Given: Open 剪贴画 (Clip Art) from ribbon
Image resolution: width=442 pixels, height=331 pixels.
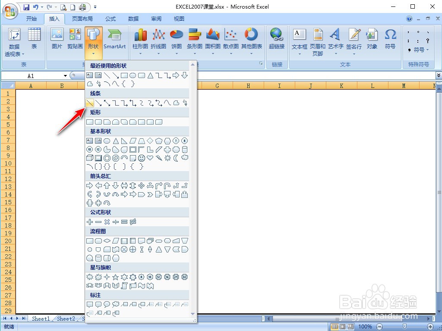Looking at the screenshot, I should click(x=75, y=39).
